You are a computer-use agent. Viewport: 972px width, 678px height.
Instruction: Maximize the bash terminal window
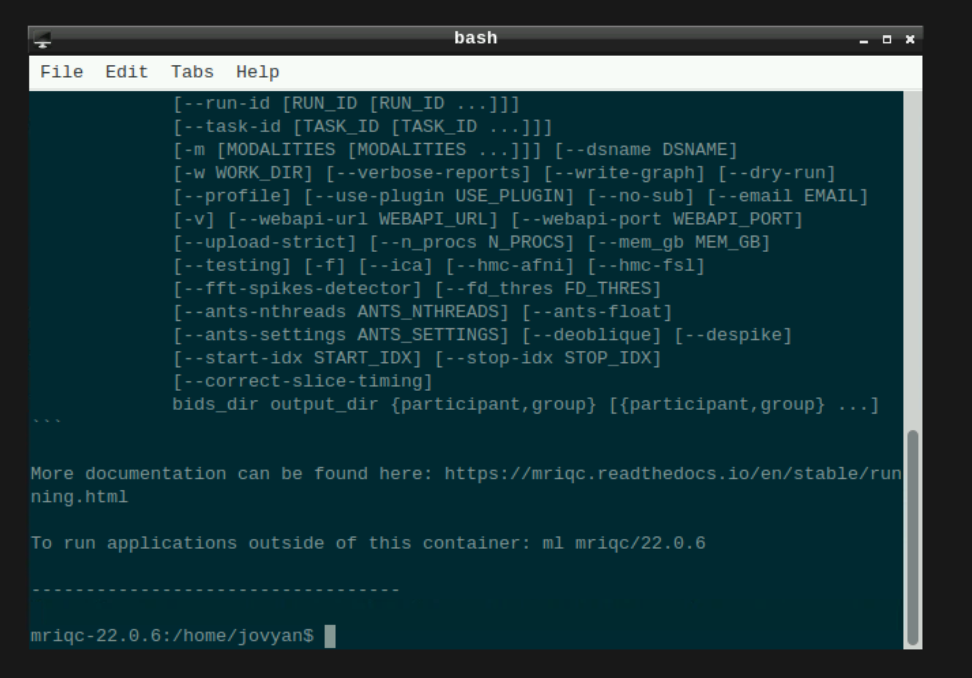point(886,40)
